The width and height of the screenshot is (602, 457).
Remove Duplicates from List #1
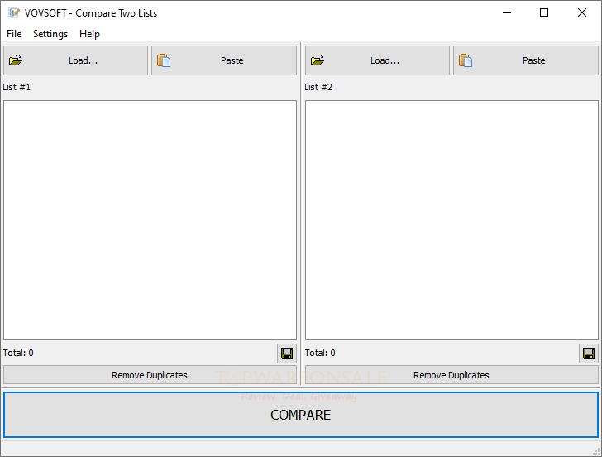[150, 375]
